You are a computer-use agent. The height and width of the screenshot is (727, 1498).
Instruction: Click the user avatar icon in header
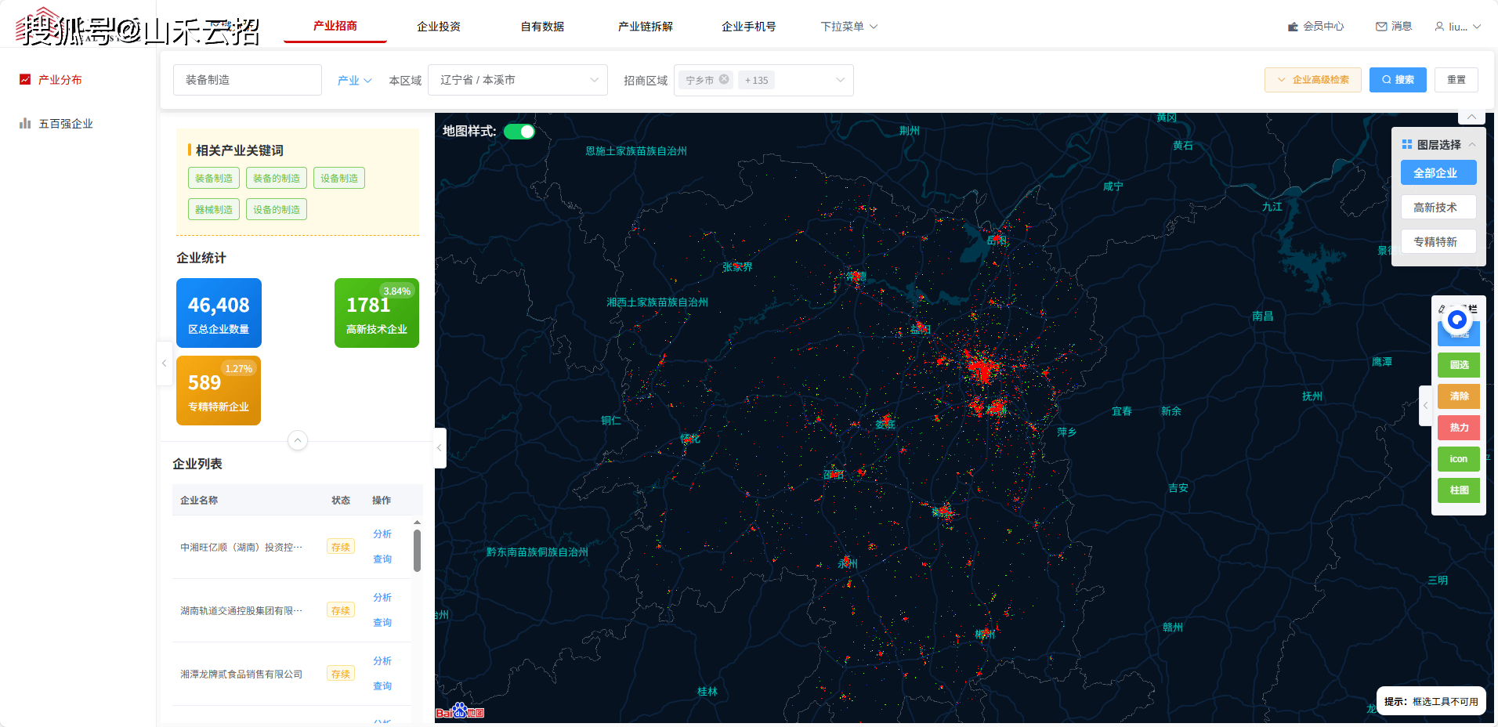pos(1439,27)
